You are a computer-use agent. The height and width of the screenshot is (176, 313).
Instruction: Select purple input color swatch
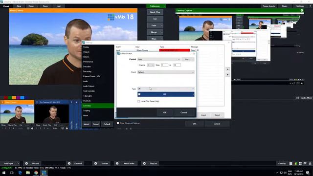18,98
